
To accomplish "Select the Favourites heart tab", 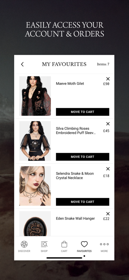I will [84, 244].
